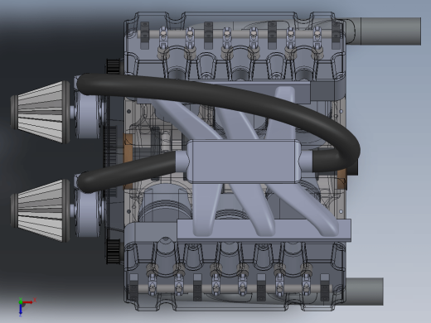Select the lower-right exhaust pipe
Image resolution: width=431 pixels, height=323 pixels.
[x=364, y=292]
